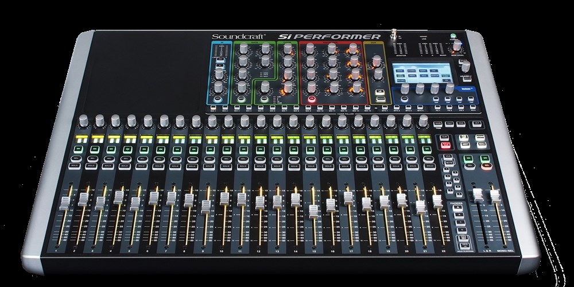Image resolution: width=574 pixels, height=287 pixels.
Task: Select the red SOLO CLR button
Action: coord(445,145)
